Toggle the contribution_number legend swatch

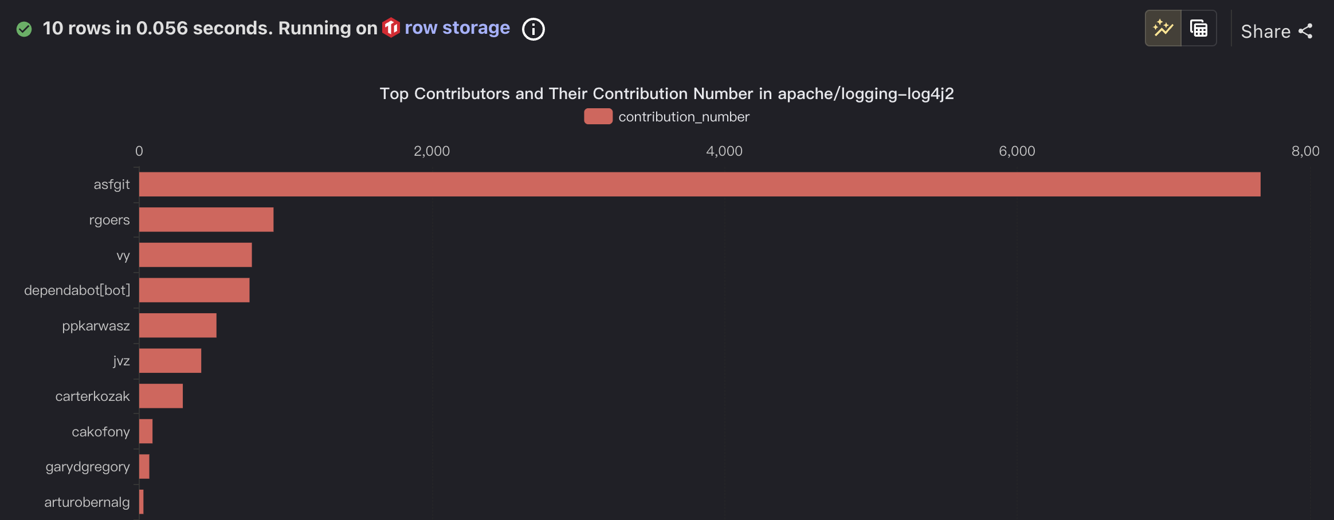[598, 116]
